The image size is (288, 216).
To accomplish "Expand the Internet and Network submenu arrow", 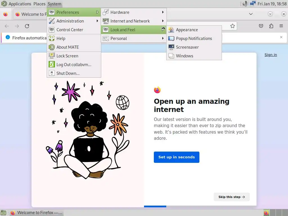I will pyautogui.click(x=163, y=21).
